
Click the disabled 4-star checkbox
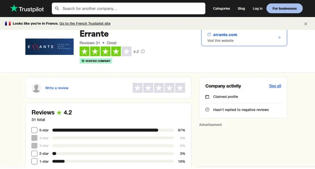click(34, 138)
